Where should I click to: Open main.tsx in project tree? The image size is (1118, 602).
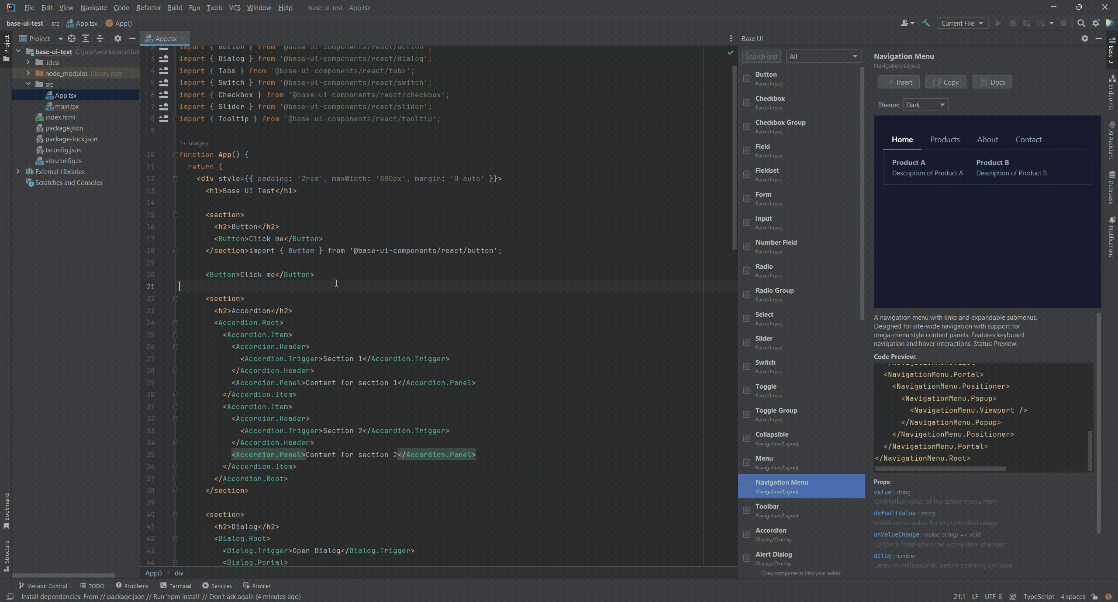click(x=66, y=106)
